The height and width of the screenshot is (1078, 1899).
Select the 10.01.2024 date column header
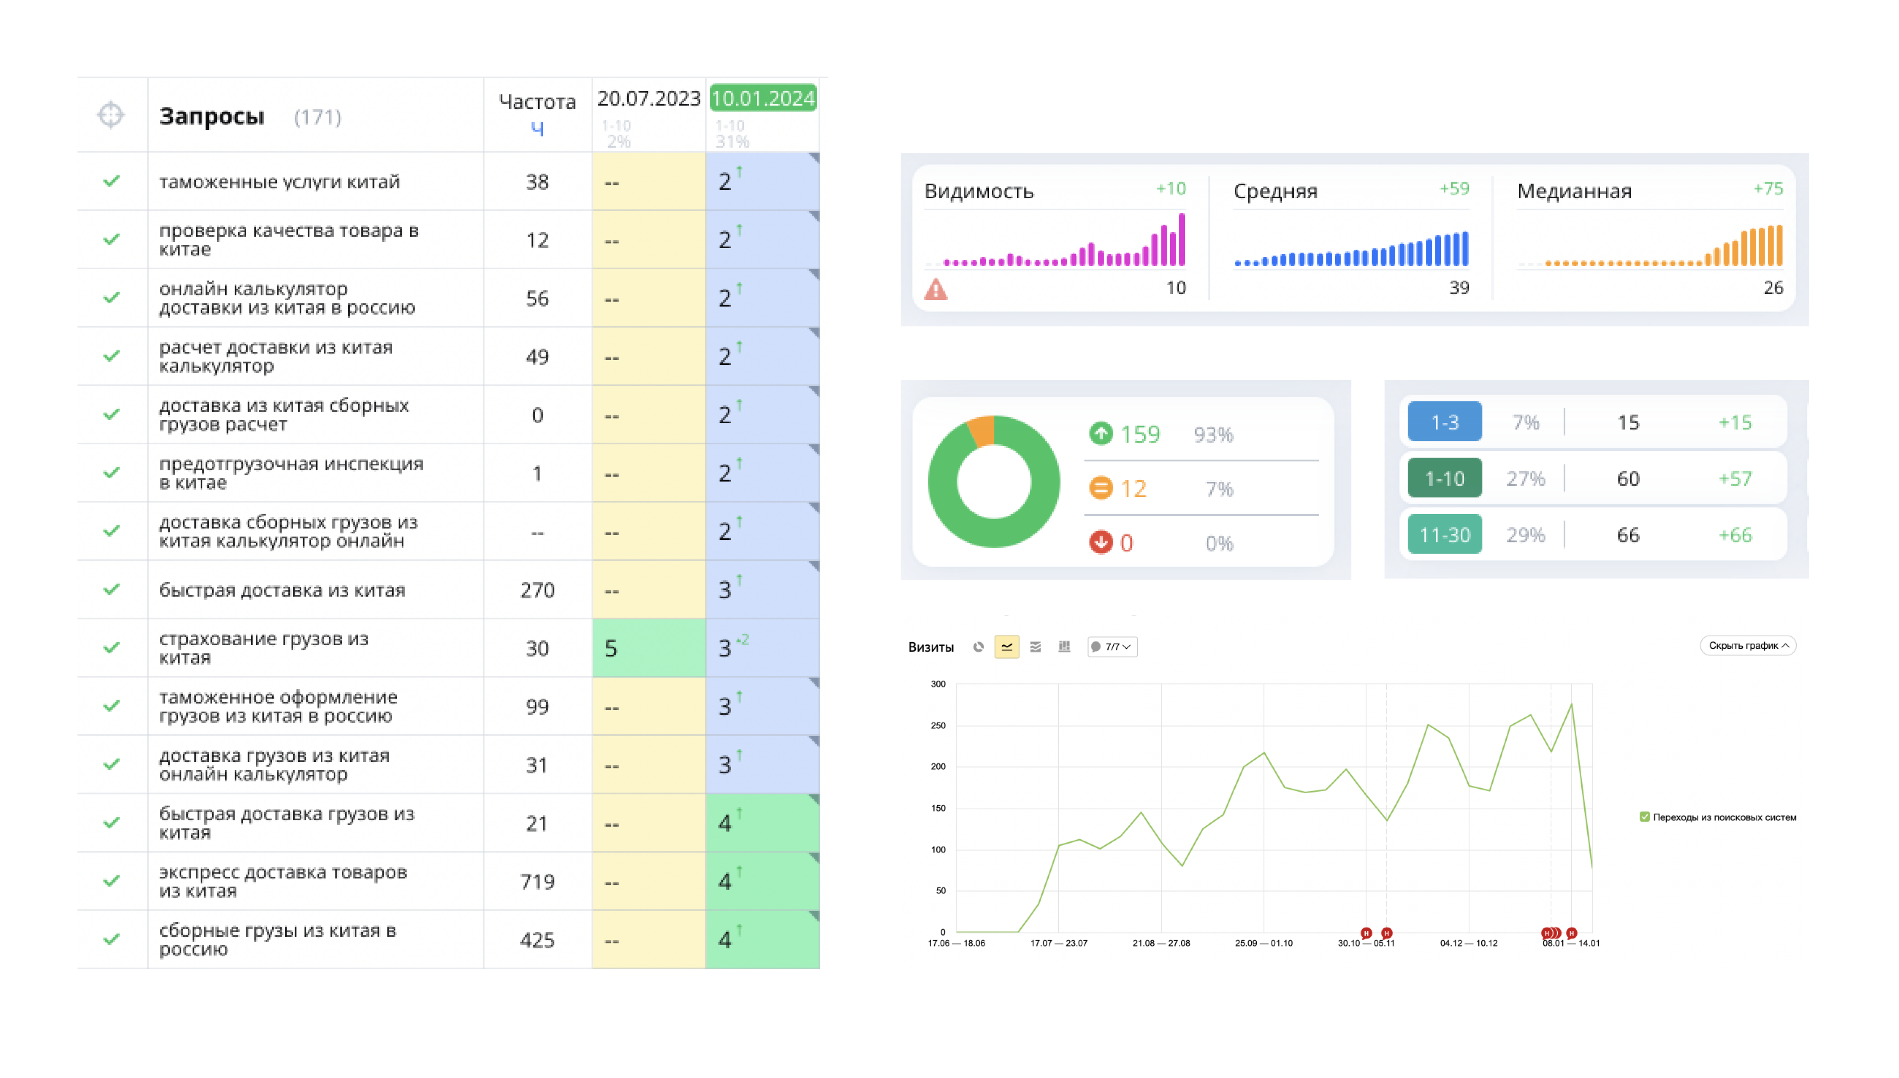click(x=762, y=99)
